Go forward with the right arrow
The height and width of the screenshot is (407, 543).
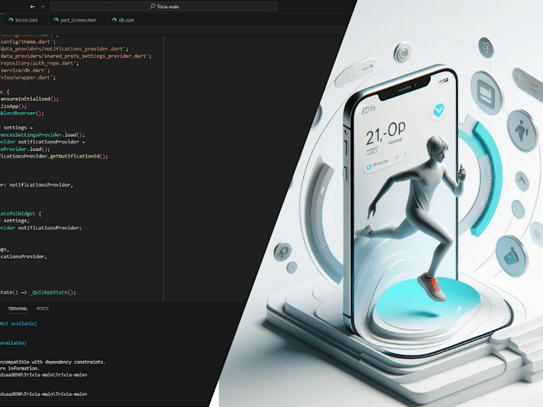[x=42, y=7]
